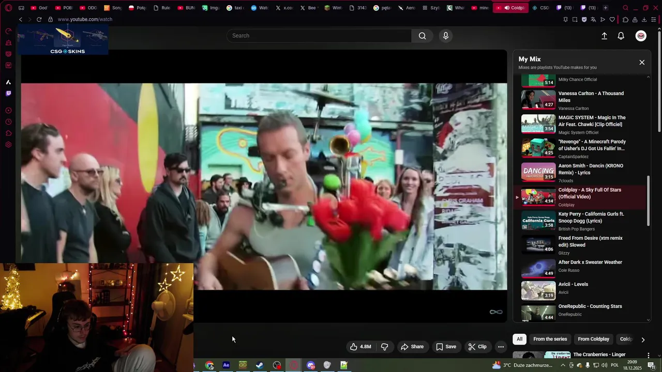This screenshot has width=662, height=372.
Task: Open the sidebar player icon
Action: tap(8, 111)
